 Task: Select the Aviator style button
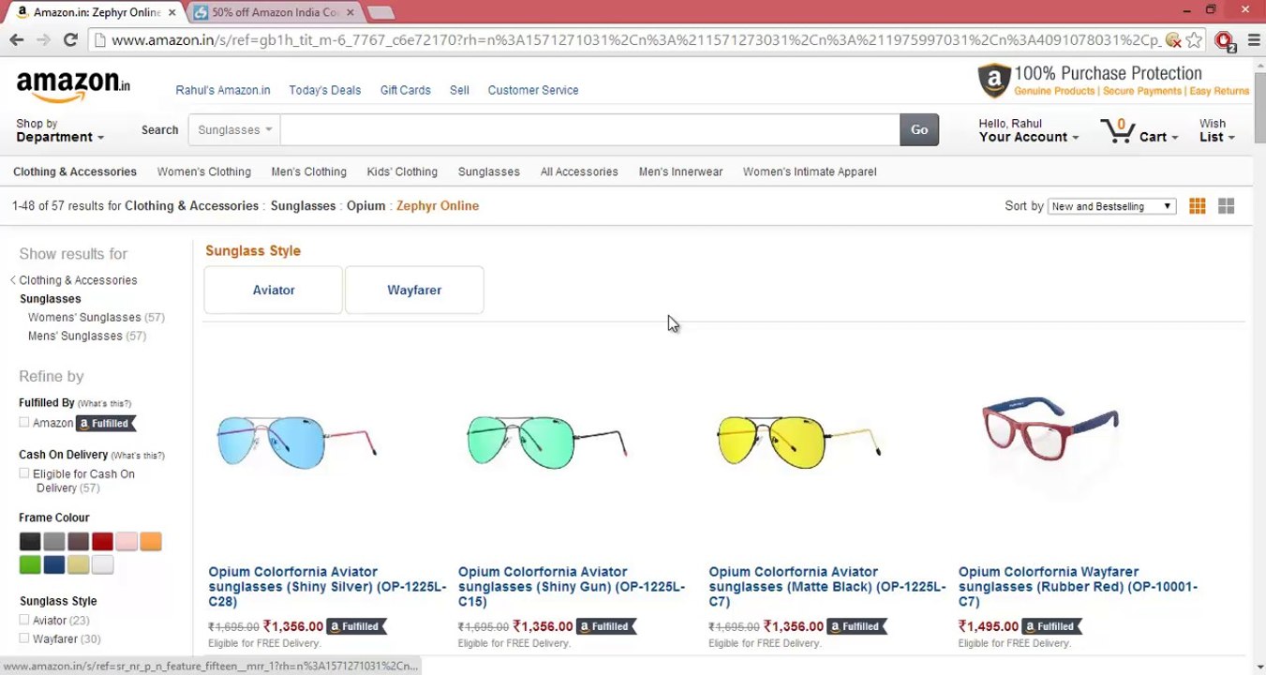click(x=274, y=290)
